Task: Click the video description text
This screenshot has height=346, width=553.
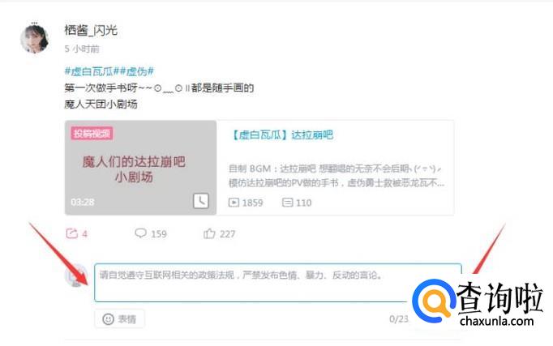Action: coord(337,176)
